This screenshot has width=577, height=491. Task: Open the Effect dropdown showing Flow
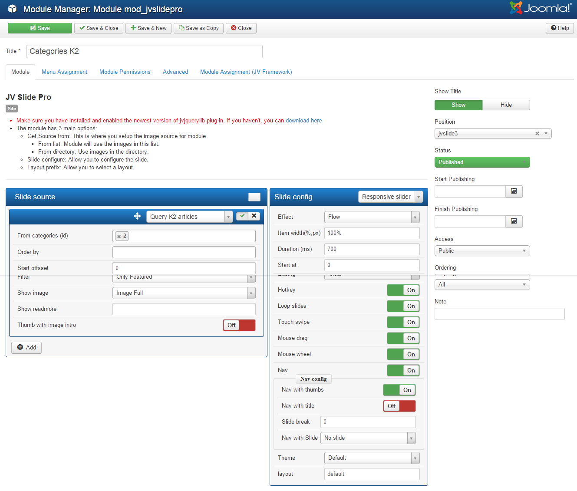[372, 217]
